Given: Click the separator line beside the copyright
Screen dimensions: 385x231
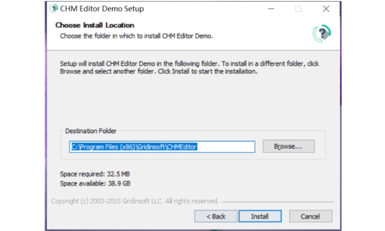Looking at the screenshot, I should coord(278,202).
